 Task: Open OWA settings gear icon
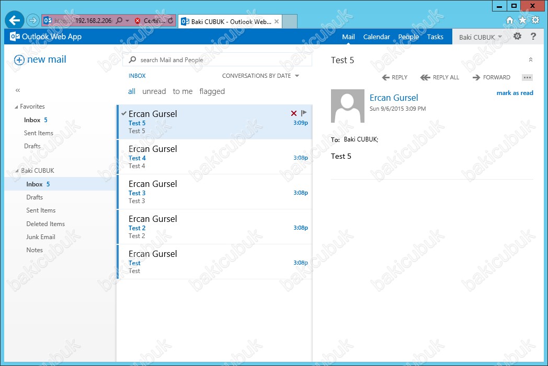pos(517,36)
